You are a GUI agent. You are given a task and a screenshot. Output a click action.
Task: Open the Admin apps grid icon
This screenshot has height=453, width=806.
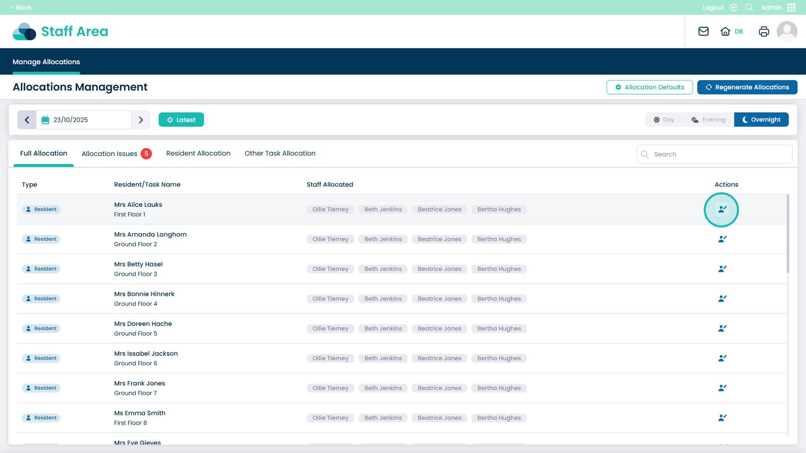click(791, 8)
